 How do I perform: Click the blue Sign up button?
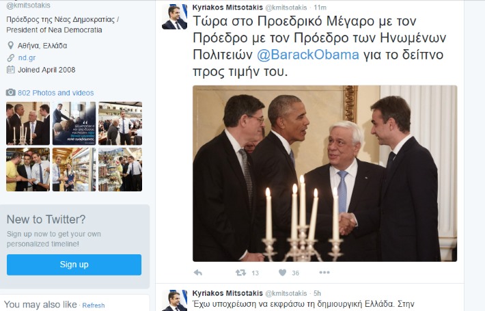[74, 265]
